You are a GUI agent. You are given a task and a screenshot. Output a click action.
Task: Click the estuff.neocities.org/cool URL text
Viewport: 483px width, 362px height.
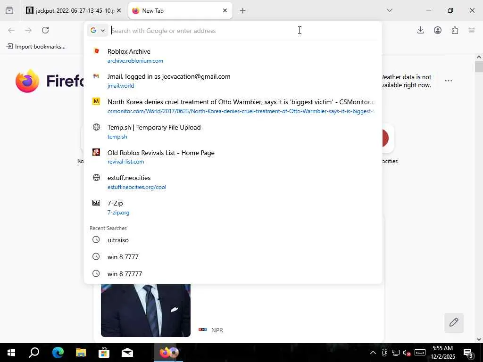pos(137,187)
